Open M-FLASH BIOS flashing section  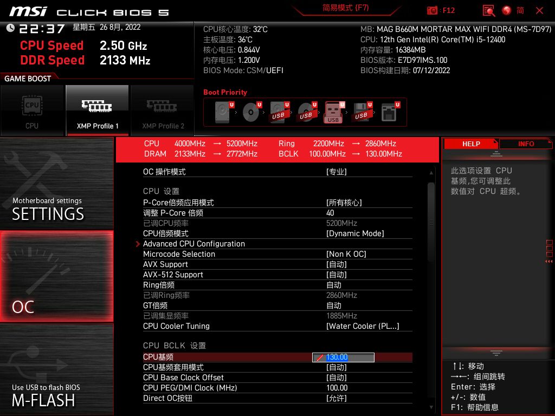(x=56, y=369)
